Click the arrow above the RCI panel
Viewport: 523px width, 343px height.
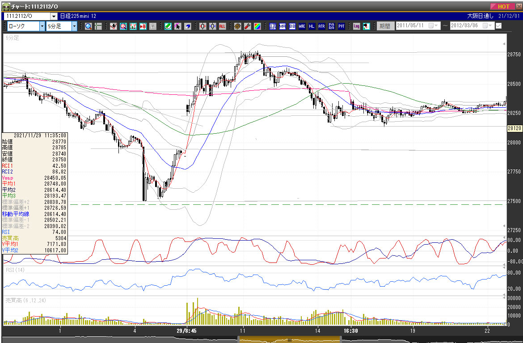pos(504,226)
